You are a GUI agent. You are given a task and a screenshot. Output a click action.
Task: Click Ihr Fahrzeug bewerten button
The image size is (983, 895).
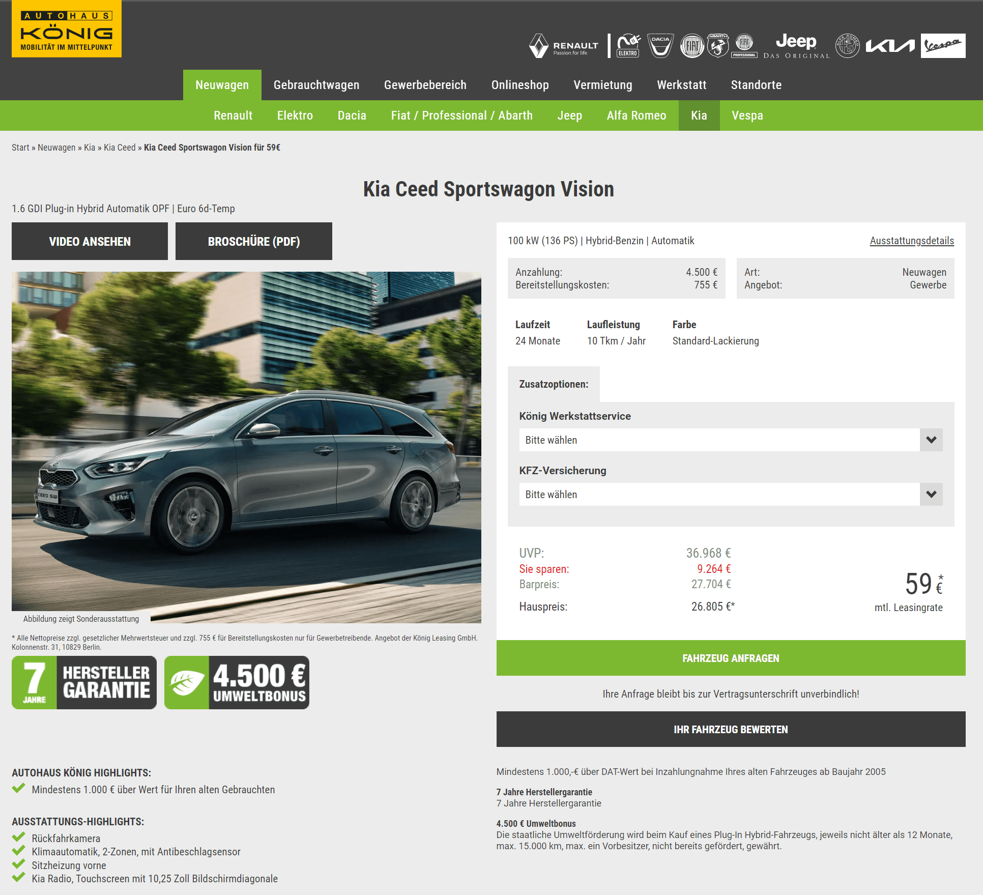pyautogui.click(x=731, y=729)
